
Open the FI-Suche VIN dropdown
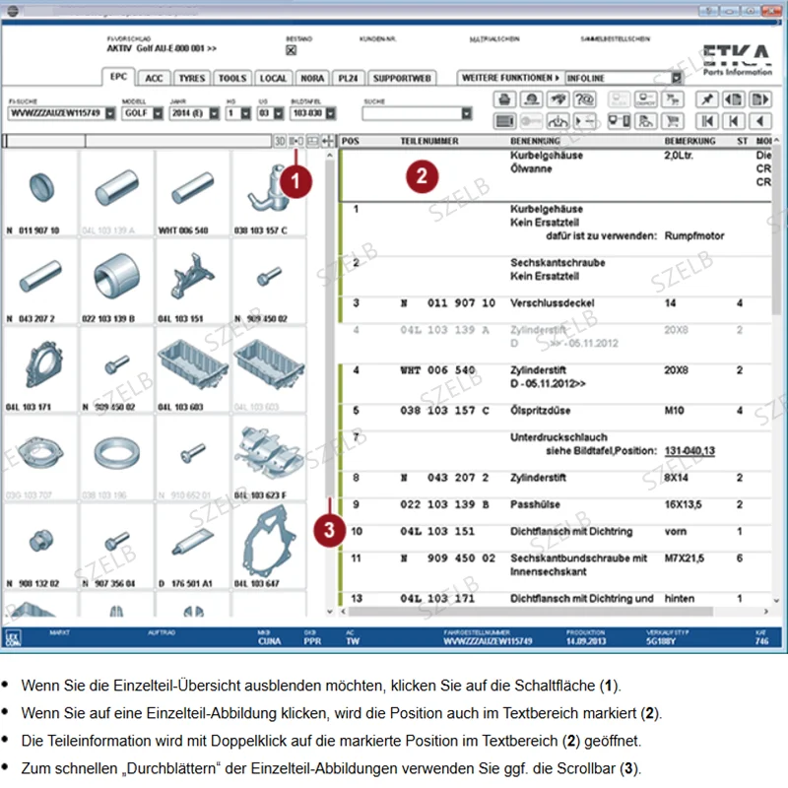[x=110, y=113]
